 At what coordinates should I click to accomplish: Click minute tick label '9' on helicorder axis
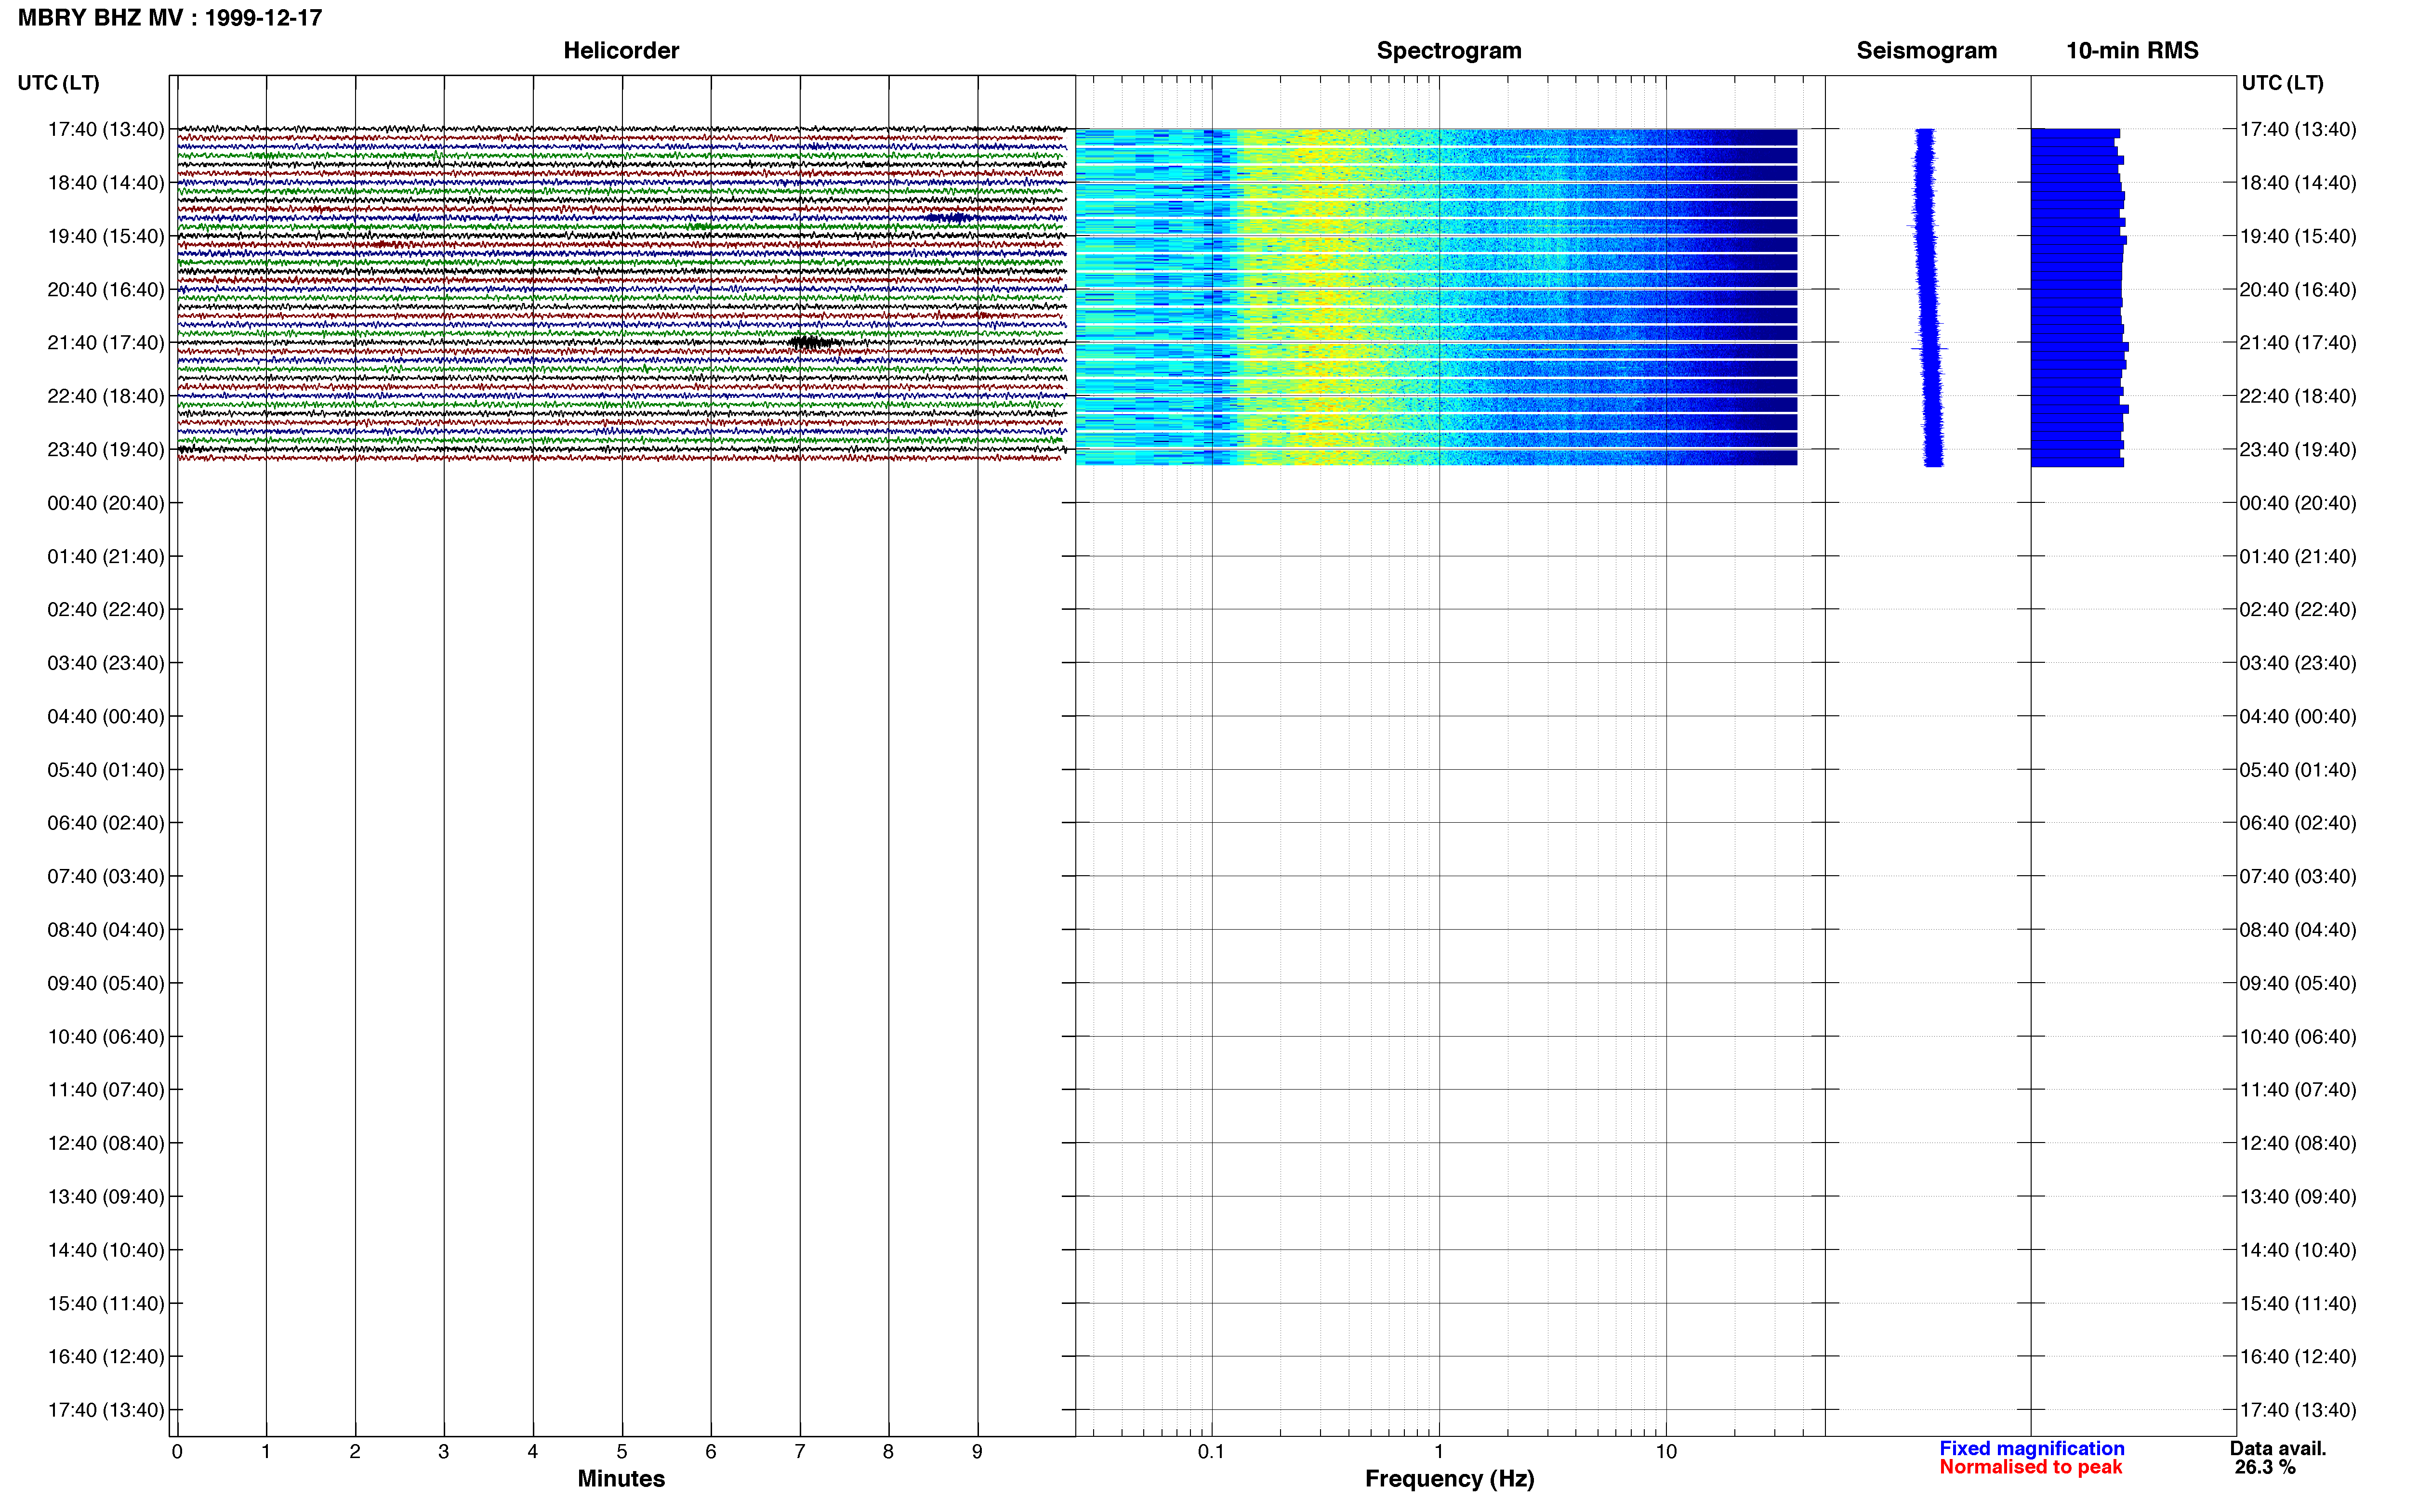977,1452
